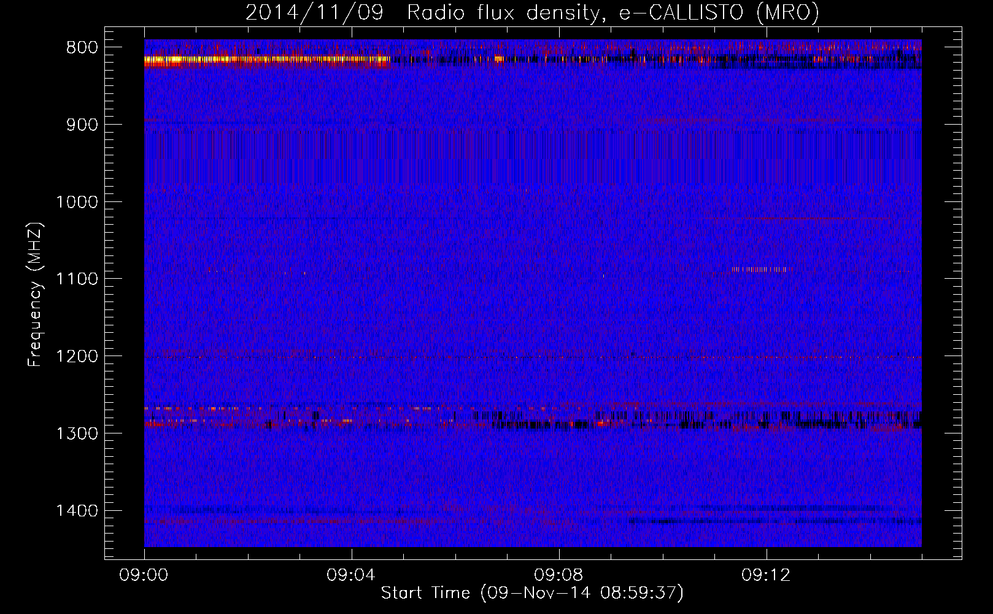Select the 1400 frequency tick label

point(77,511)
